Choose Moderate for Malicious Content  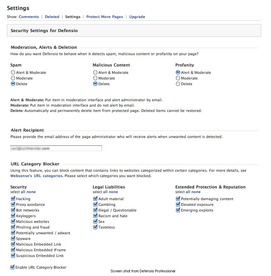point(95,78)
